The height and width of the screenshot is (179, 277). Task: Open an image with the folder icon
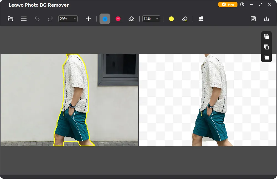[x=11, y=19]
